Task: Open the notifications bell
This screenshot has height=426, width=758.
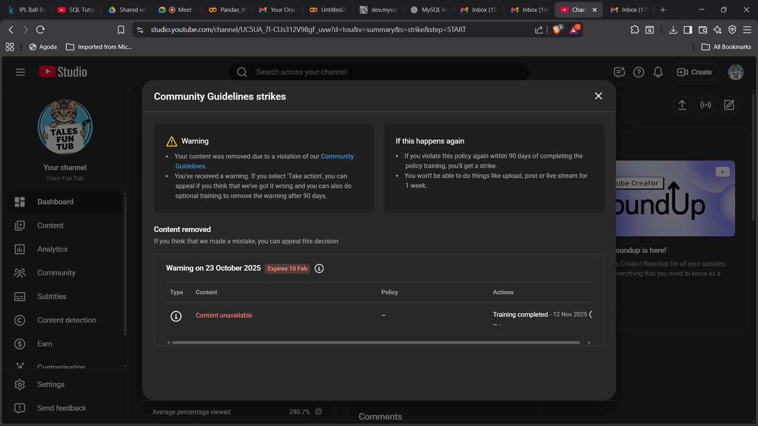Action: pos(658,72)
